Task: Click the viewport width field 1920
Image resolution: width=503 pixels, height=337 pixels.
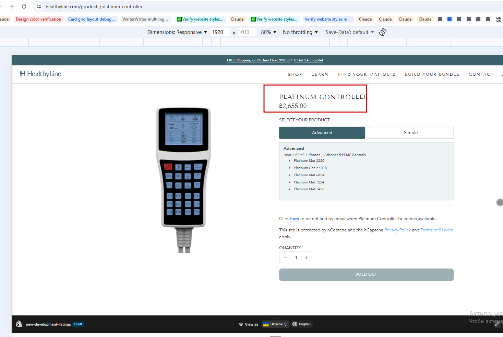Action: [220, 32]
